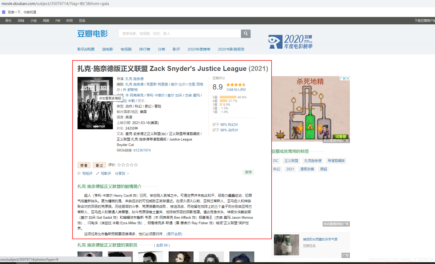Click the 4星 rating bar
This screenshot has height=264, width=435.
point(223,101)
